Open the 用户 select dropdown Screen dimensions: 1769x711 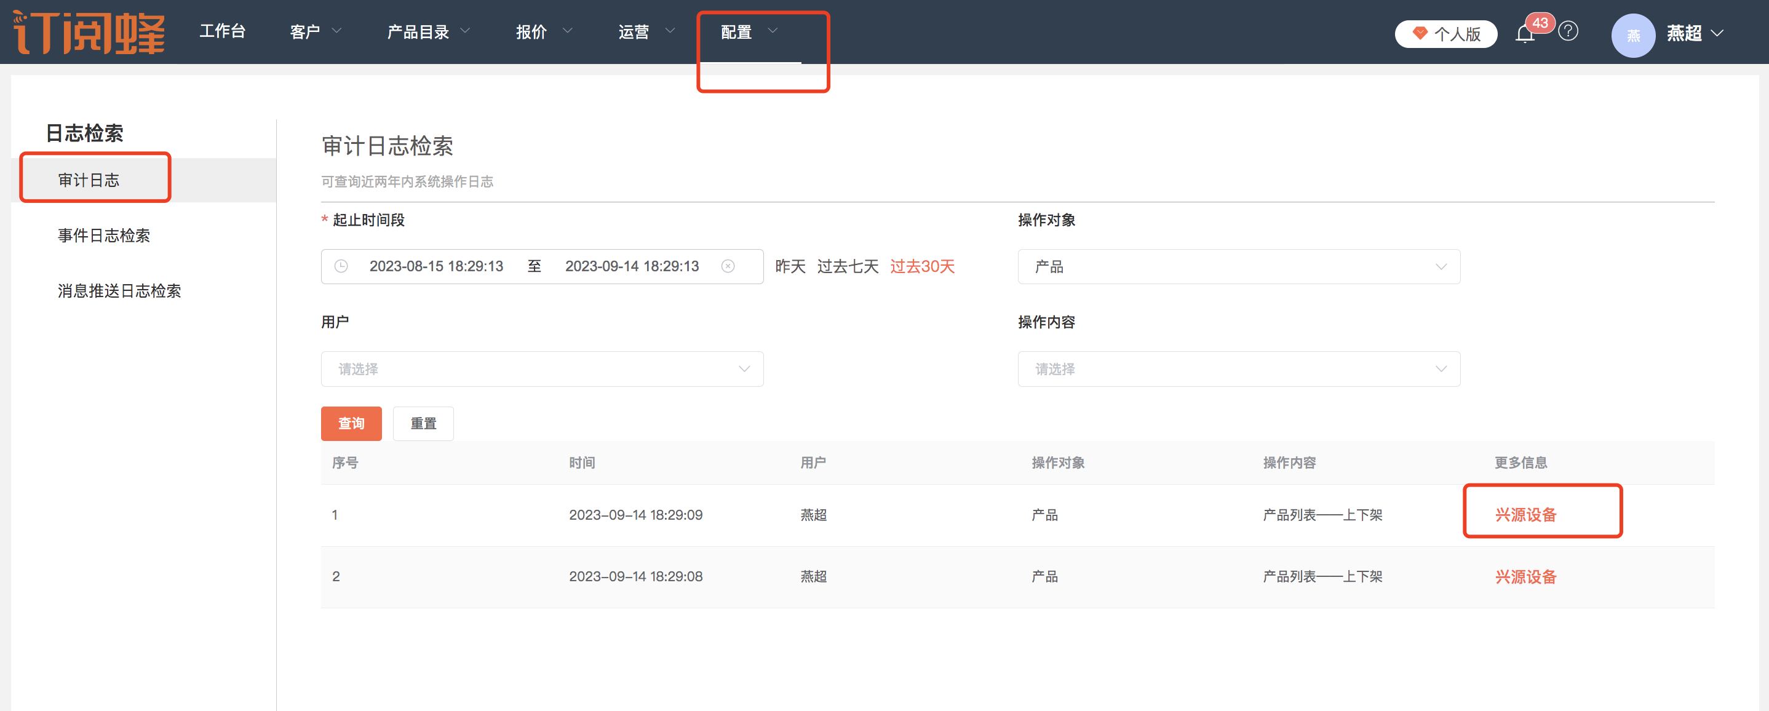coord(542,369)
